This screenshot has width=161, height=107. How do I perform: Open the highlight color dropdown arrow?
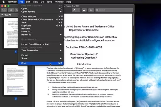[79, 10]
